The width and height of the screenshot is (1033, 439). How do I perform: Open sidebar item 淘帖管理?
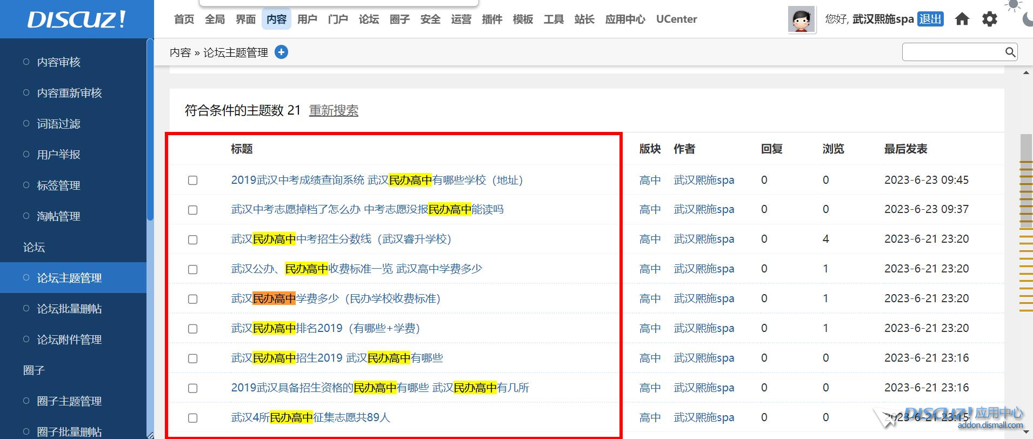[x=58, y=216]
